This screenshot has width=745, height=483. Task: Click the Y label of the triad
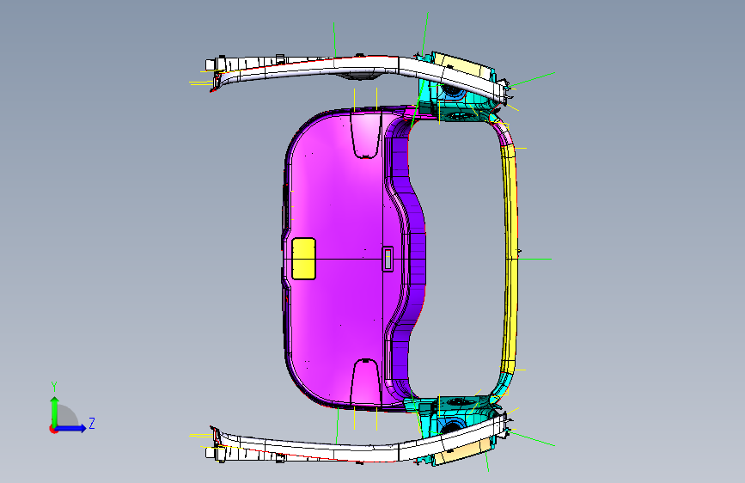tap(54, 387)
